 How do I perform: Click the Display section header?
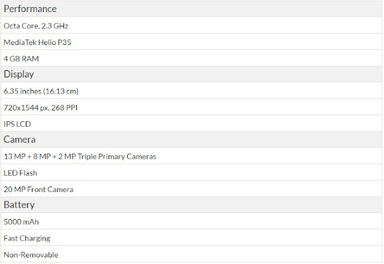point(19,75)
